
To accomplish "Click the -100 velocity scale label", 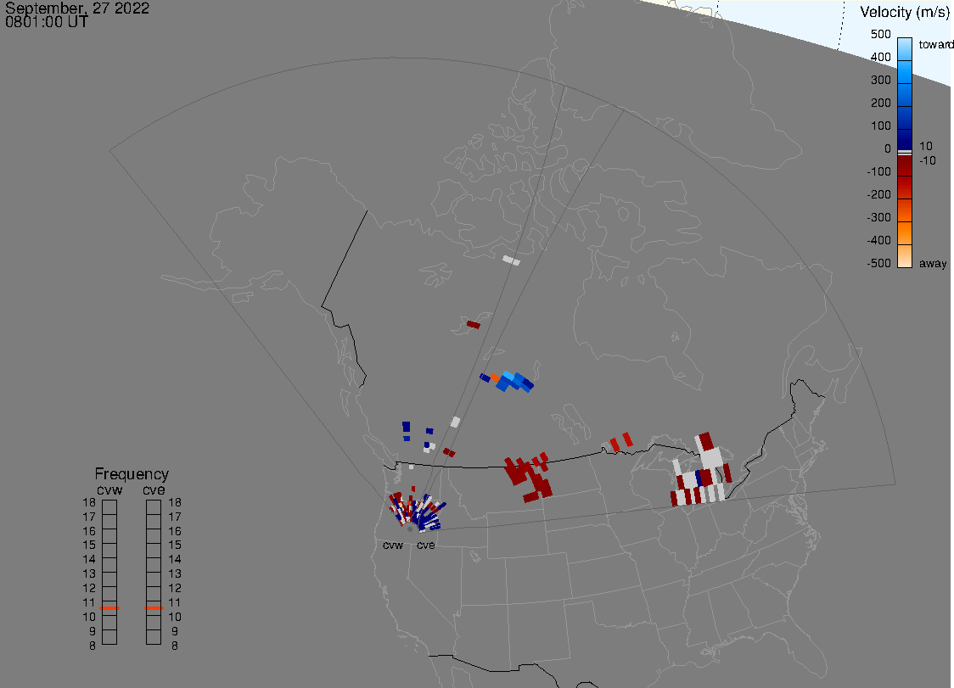I will pos(878,171).
